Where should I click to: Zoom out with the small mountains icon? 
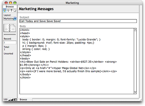point(9,100)
